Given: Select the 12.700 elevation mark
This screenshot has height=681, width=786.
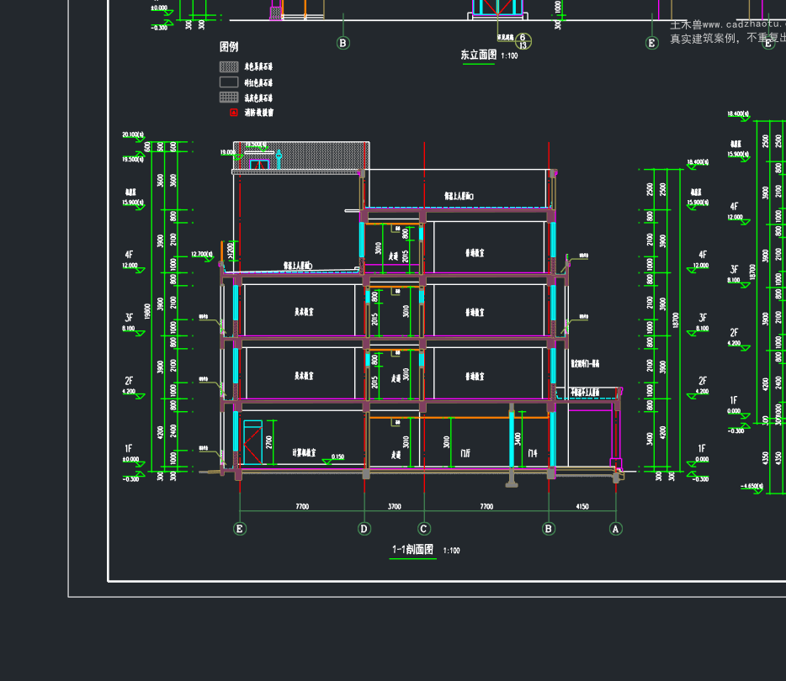Looking at the screenshot, I should (202, 255).
